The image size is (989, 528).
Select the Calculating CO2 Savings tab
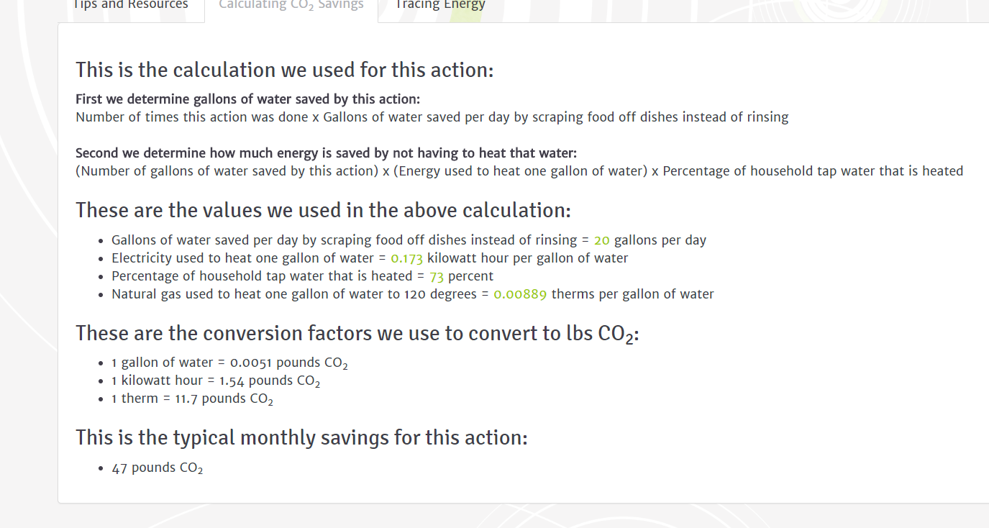pyautogui.click(x=291, y=6)
